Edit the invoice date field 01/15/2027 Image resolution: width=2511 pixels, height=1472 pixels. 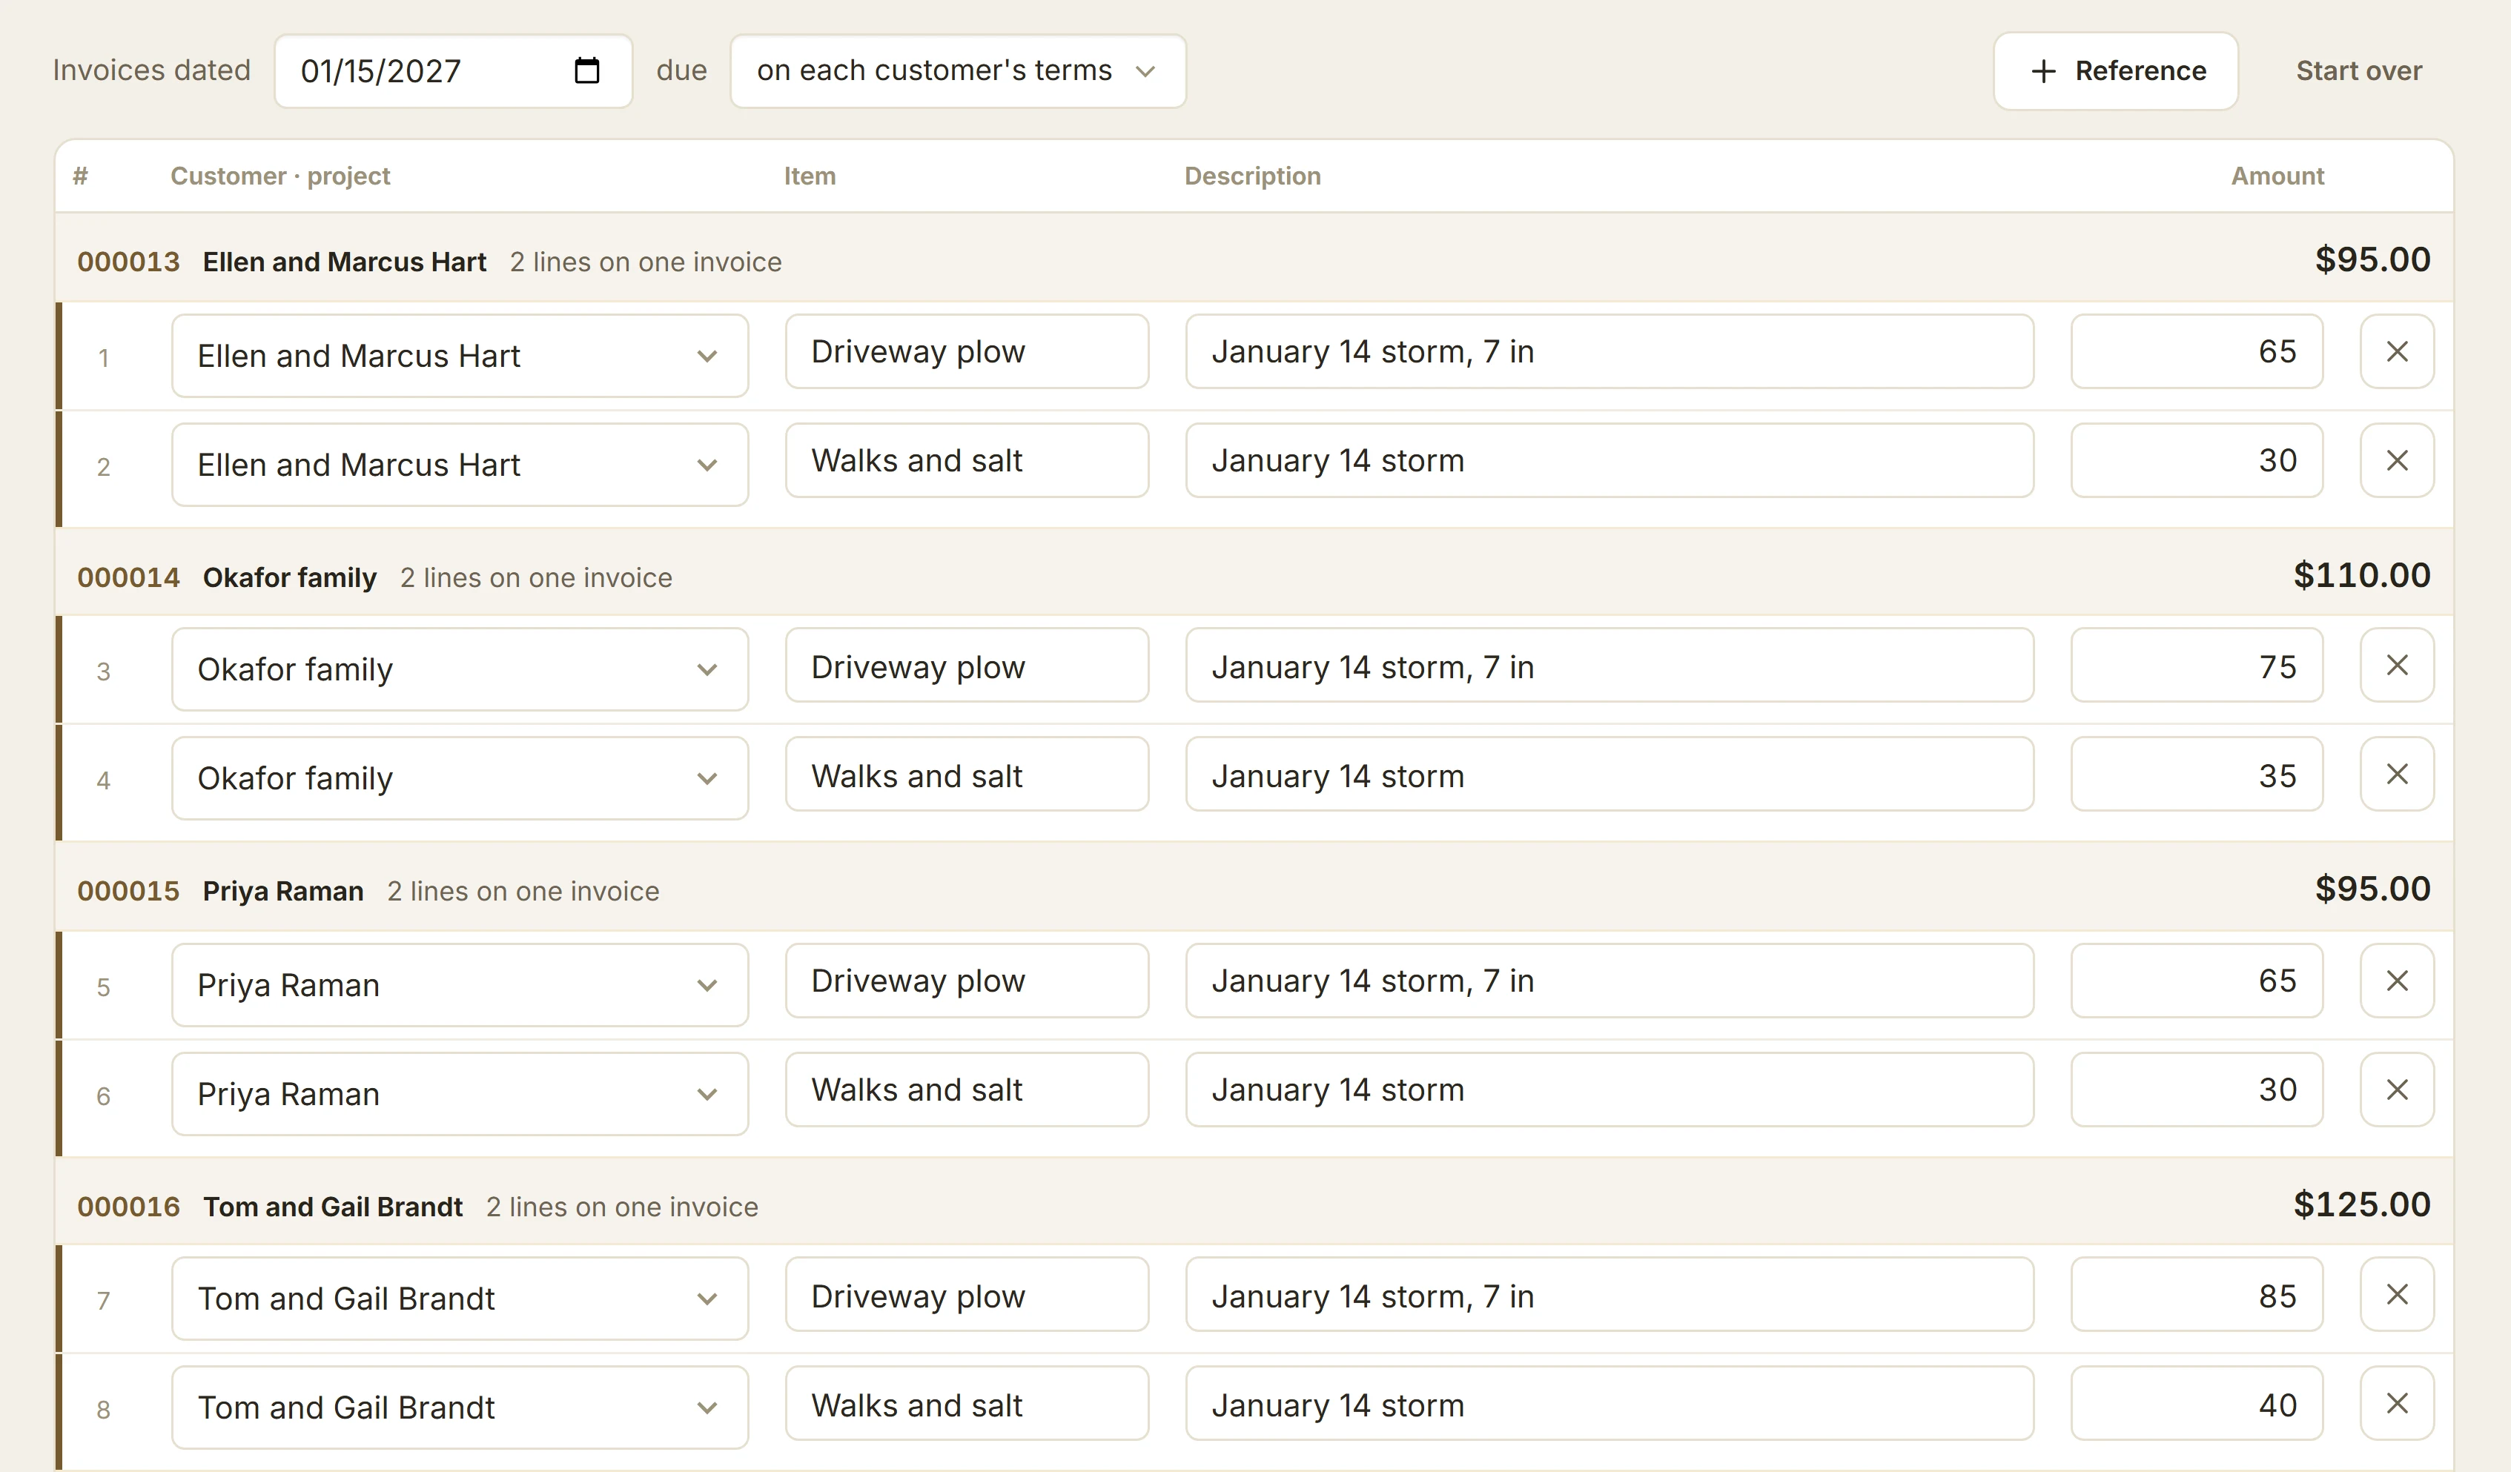pyautogui.click(x=454, y=70)
